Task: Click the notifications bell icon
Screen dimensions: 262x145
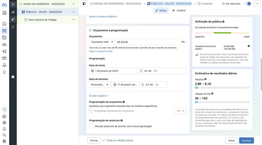Action: 4,129
